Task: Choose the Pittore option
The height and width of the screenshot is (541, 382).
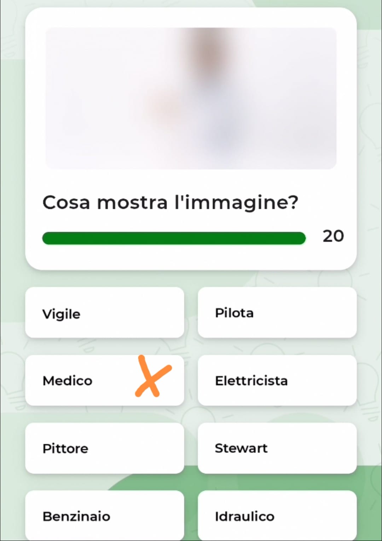Action: [105, 448]
